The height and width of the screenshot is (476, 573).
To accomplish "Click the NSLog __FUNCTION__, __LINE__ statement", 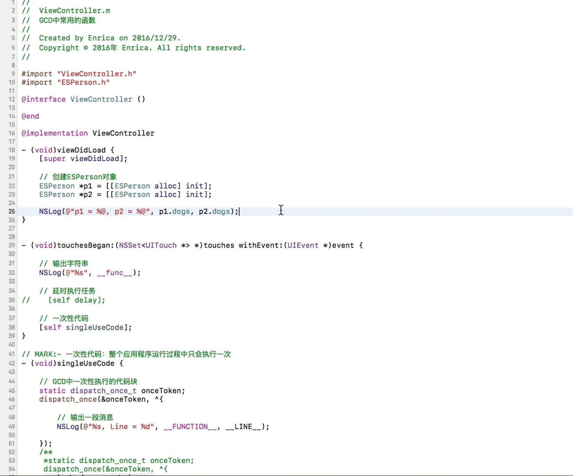I will (x=163, y=427).
